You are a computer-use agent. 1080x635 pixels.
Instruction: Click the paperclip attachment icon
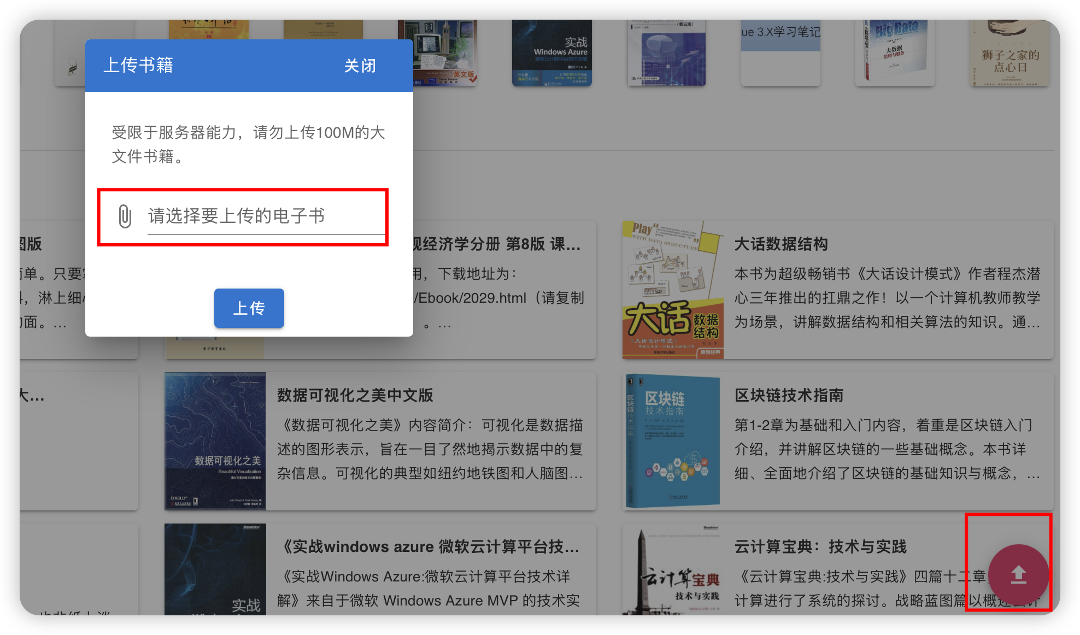pos(125,216)
